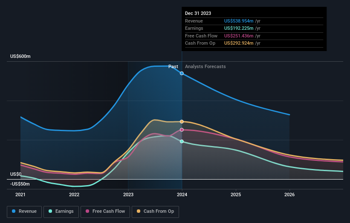Click the 2026 x-axis label
This screenshot has height=223, width=350.
coord(289,195)
